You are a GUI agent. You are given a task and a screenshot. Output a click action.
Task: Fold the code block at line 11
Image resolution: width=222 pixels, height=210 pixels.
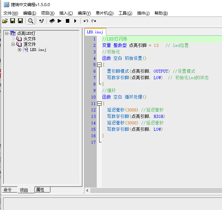(x=99, y=103)
